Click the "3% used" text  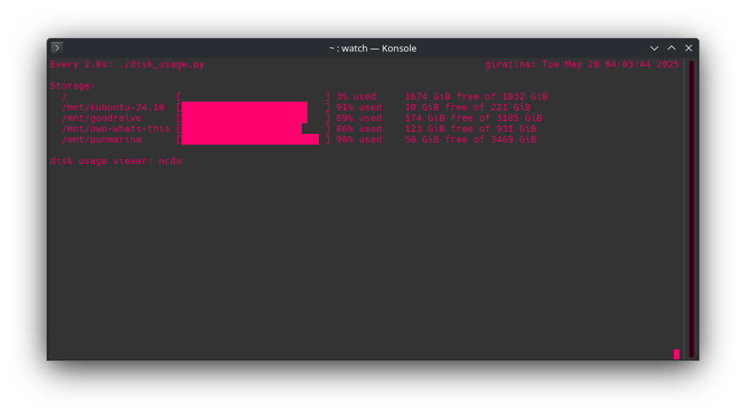pos(356,96)
